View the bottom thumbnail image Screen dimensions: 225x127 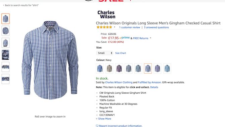[5, 79]
